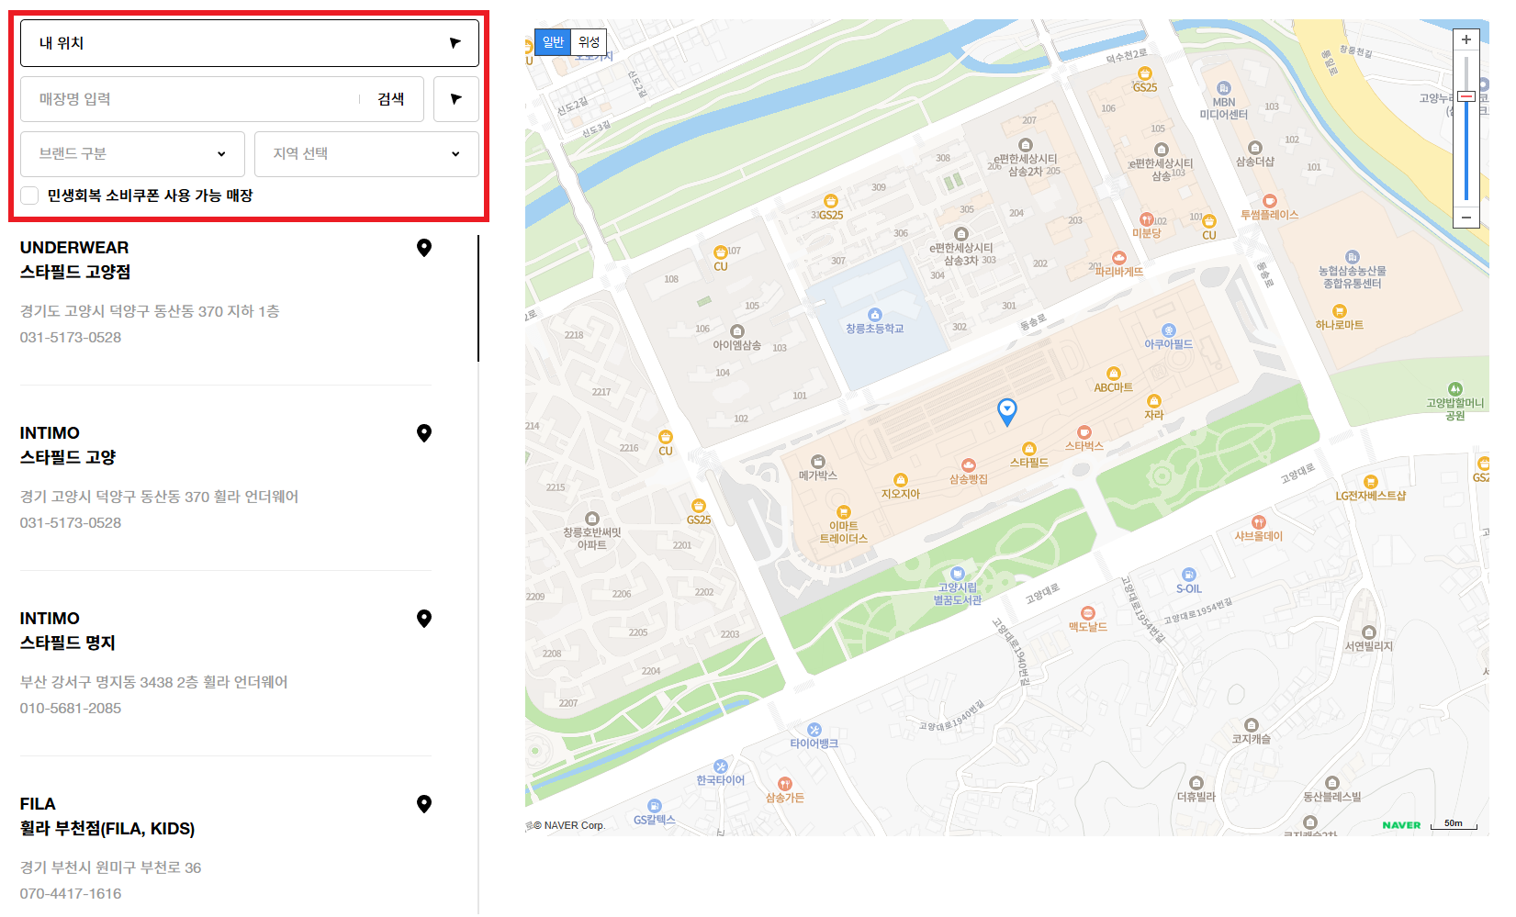Click the 사브올데이 marker on the map

(1259, 522)
